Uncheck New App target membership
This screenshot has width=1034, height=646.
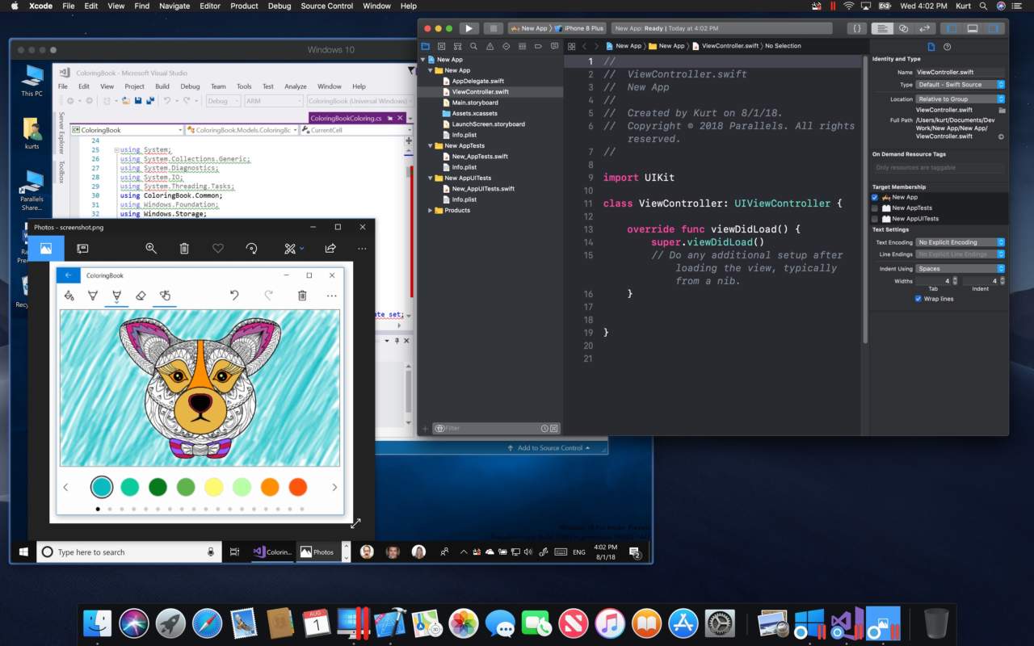pos(875,197)
